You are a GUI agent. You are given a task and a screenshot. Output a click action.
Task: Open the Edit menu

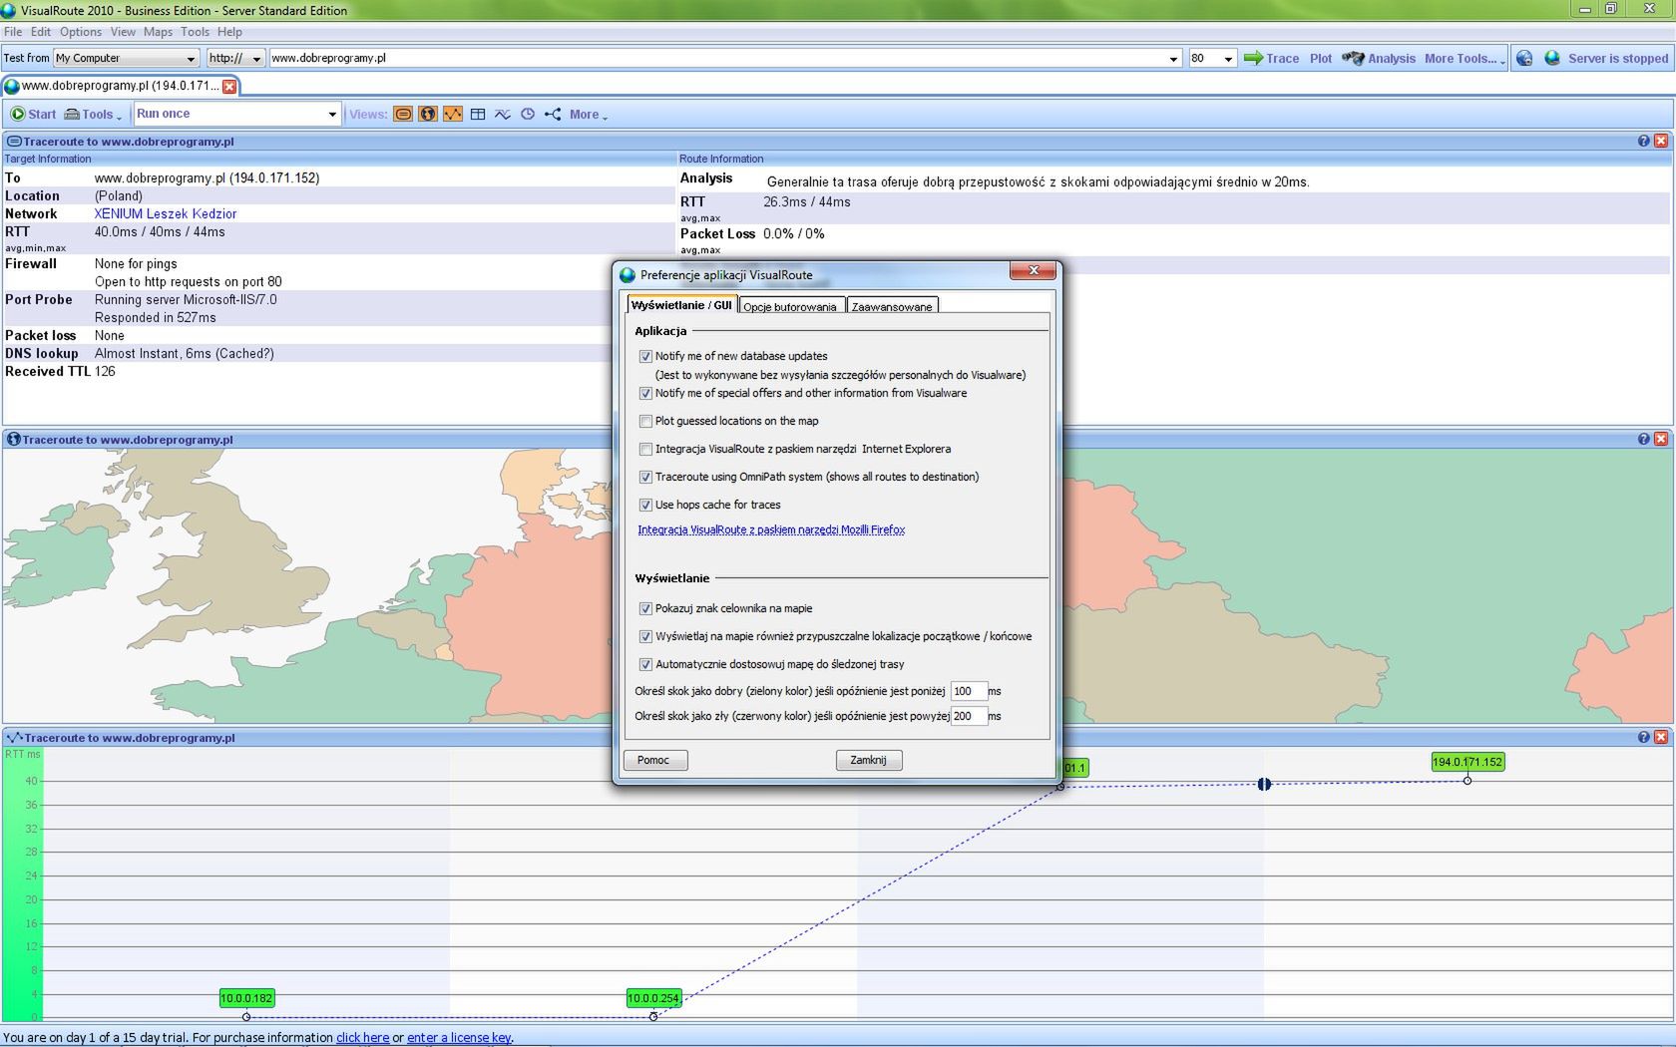coord(41,32)
